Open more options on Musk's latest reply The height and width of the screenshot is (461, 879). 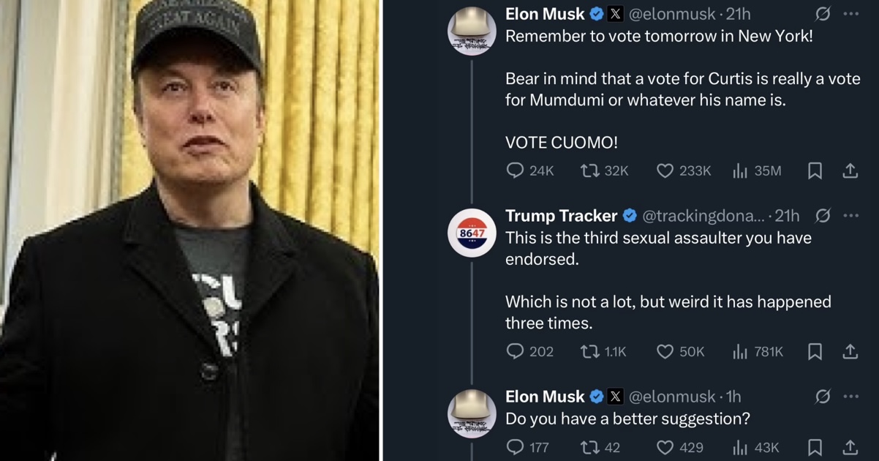(x=850, y=396)
